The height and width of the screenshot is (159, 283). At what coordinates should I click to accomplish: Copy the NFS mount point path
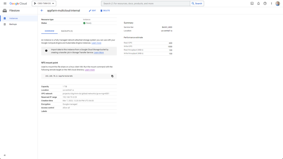pos(112,76)
